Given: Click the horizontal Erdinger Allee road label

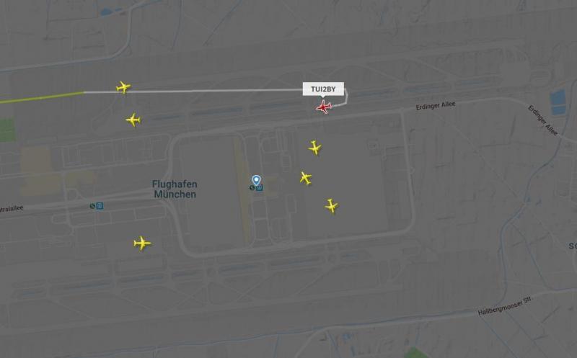Looking at the screenshot, I should [x=436, y=106].
